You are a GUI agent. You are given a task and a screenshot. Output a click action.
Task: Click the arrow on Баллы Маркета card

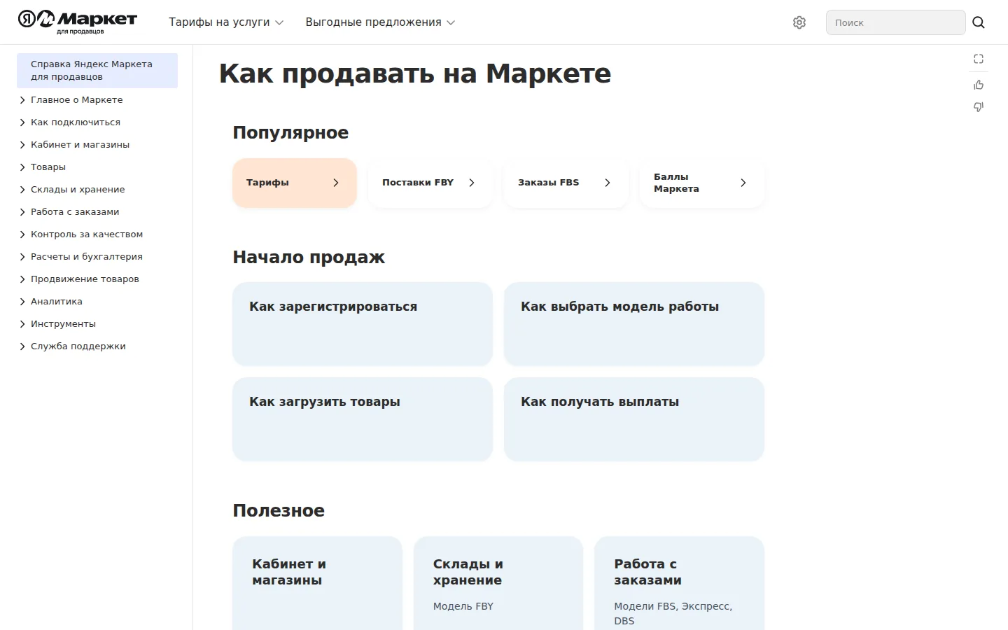(743, 183)
